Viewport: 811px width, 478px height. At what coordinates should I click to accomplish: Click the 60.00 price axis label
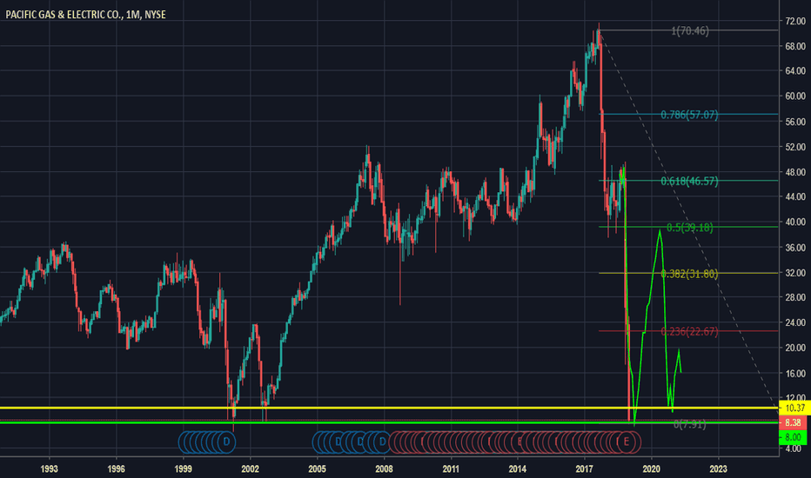coord(795,96)
